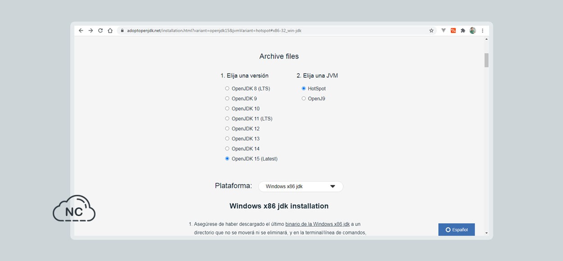563x261 pixels.
Task: Pick the OpenJDK 11 (LTS) radio button
Action: tap(227, 119)
